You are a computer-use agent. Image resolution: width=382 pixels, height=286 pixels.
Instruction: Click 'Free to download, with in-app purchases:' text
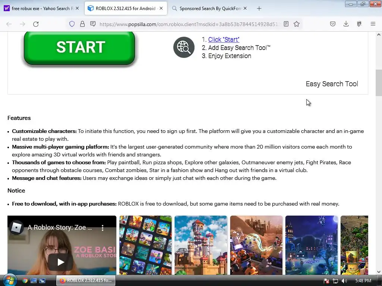tap(64, 204)
